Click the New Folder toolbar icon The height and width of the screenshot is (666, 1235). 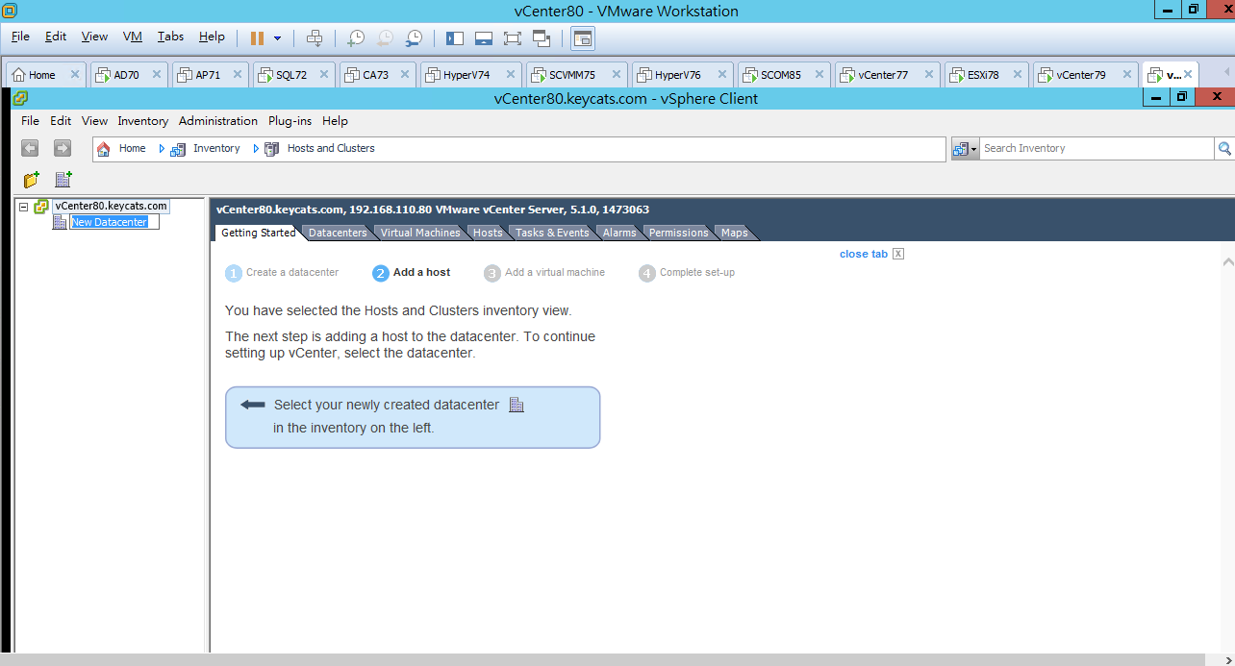tap(32, 180)
